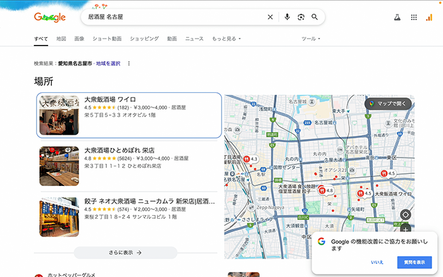The image size is (443, 277).
Task: Click the 地域を選択 link
Action: click(108, 63)
